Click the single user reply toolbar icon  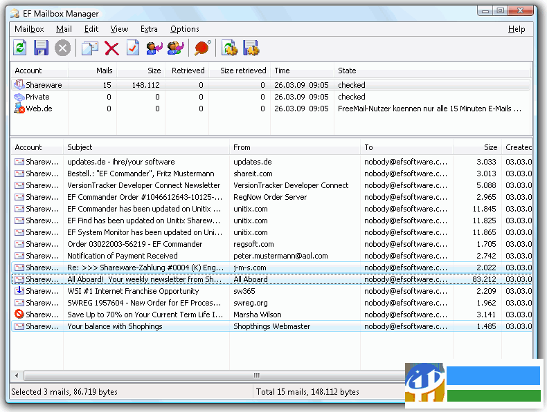click(x=154, y=48)
